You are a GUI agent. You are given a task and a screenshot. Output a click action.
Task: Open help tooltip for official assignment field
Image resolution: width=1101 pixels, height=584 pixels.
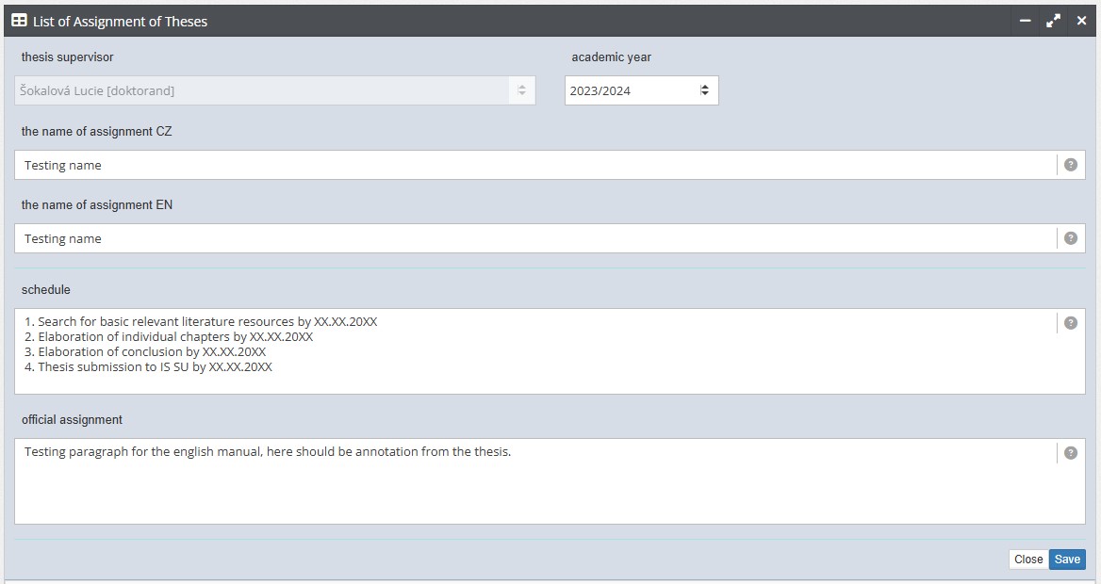point(1070,453)
